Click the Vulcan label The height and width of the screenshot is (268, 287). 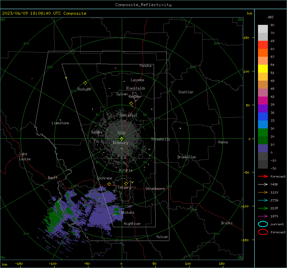162,237
